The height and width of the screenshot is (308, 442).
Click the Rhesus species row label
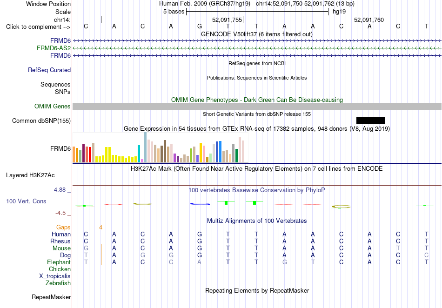[x=60, y=241]
